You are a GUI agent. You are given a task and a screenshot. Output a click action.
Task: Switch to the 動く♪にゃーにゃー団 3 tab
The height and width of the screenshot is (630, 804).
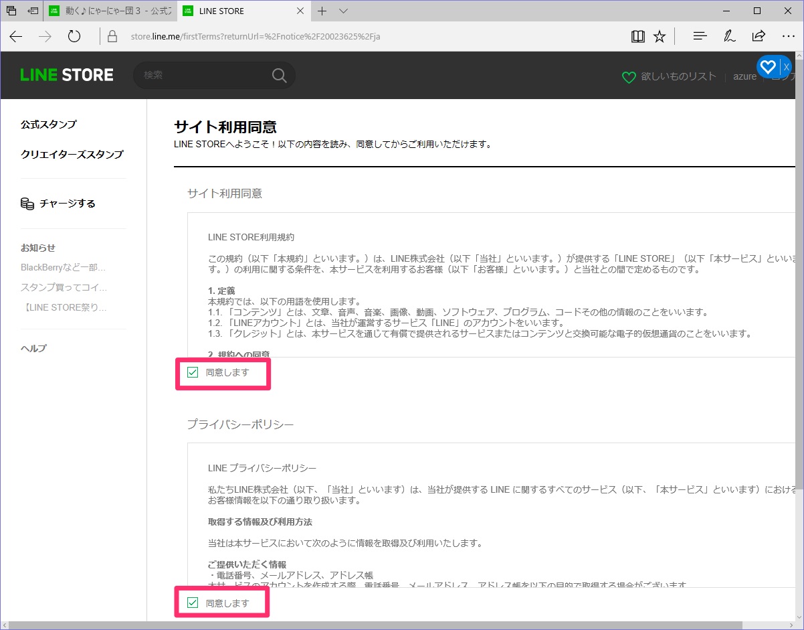(x=110, y=11)
